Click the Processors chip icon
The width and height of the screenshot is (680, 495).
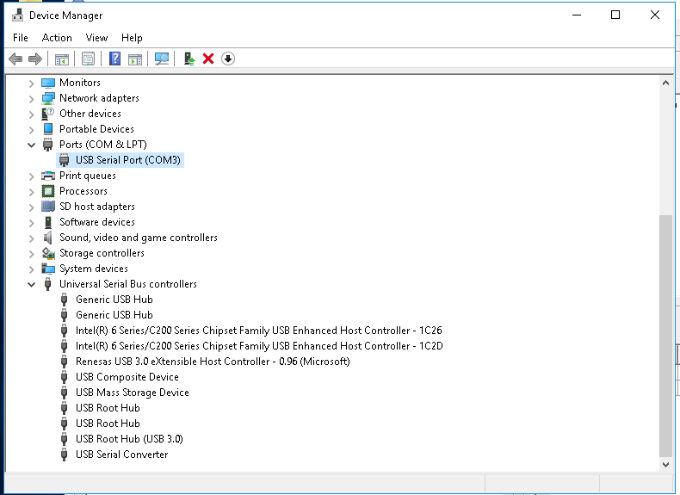[x=48, y=191]
